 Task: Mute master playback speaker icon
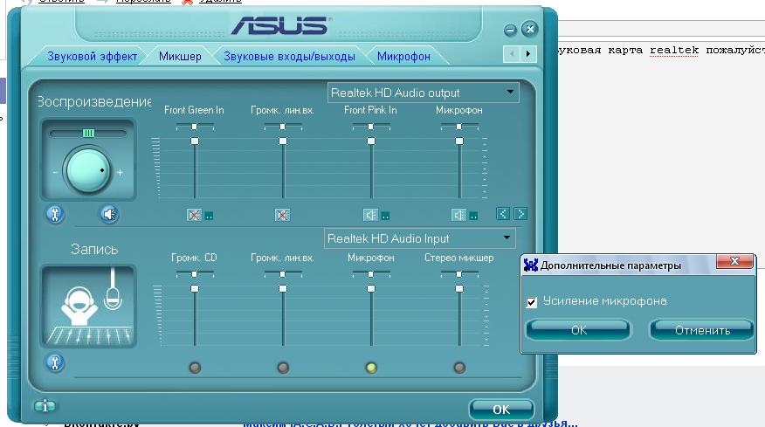pos(109,214)
